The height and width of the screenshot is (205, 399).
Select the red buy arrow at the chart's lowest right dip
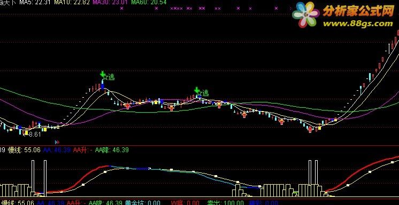point(310,130)
